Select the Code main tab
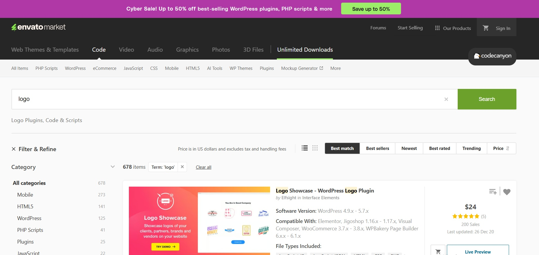 point(99,50)
